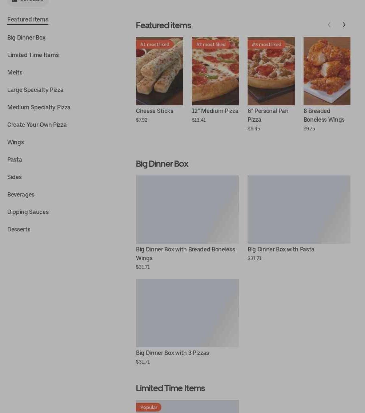Viewport: 365px width, 413px height.
Task: Click the Popular badge under Limited Time Items
Action: pyautogui.click(x=149, y=407)
